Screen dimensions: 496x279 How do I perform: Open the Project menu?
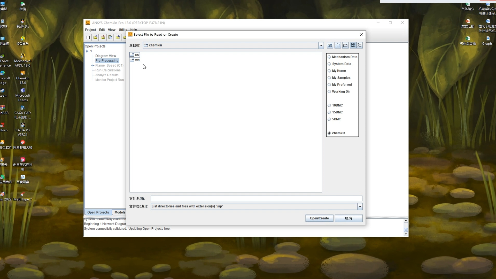coord(90,30)
